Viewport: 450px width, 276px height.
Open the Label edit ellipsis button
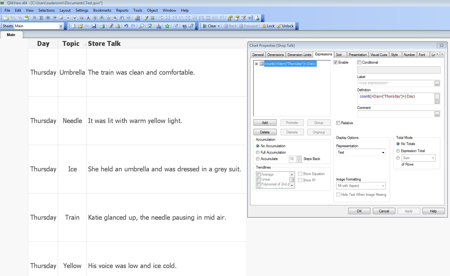[437, 83]
